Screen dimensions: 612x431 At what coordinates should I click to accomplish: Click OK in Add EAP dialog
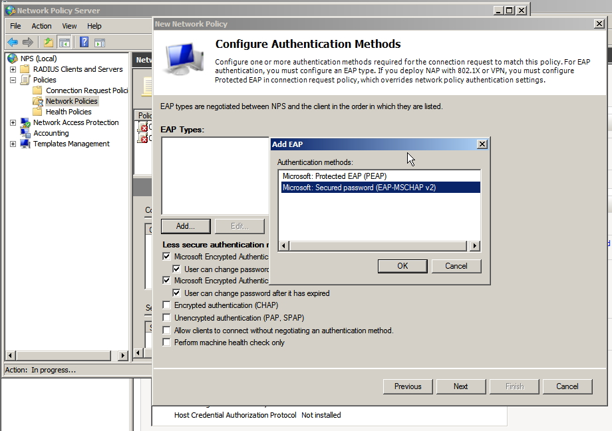point(402,266)
